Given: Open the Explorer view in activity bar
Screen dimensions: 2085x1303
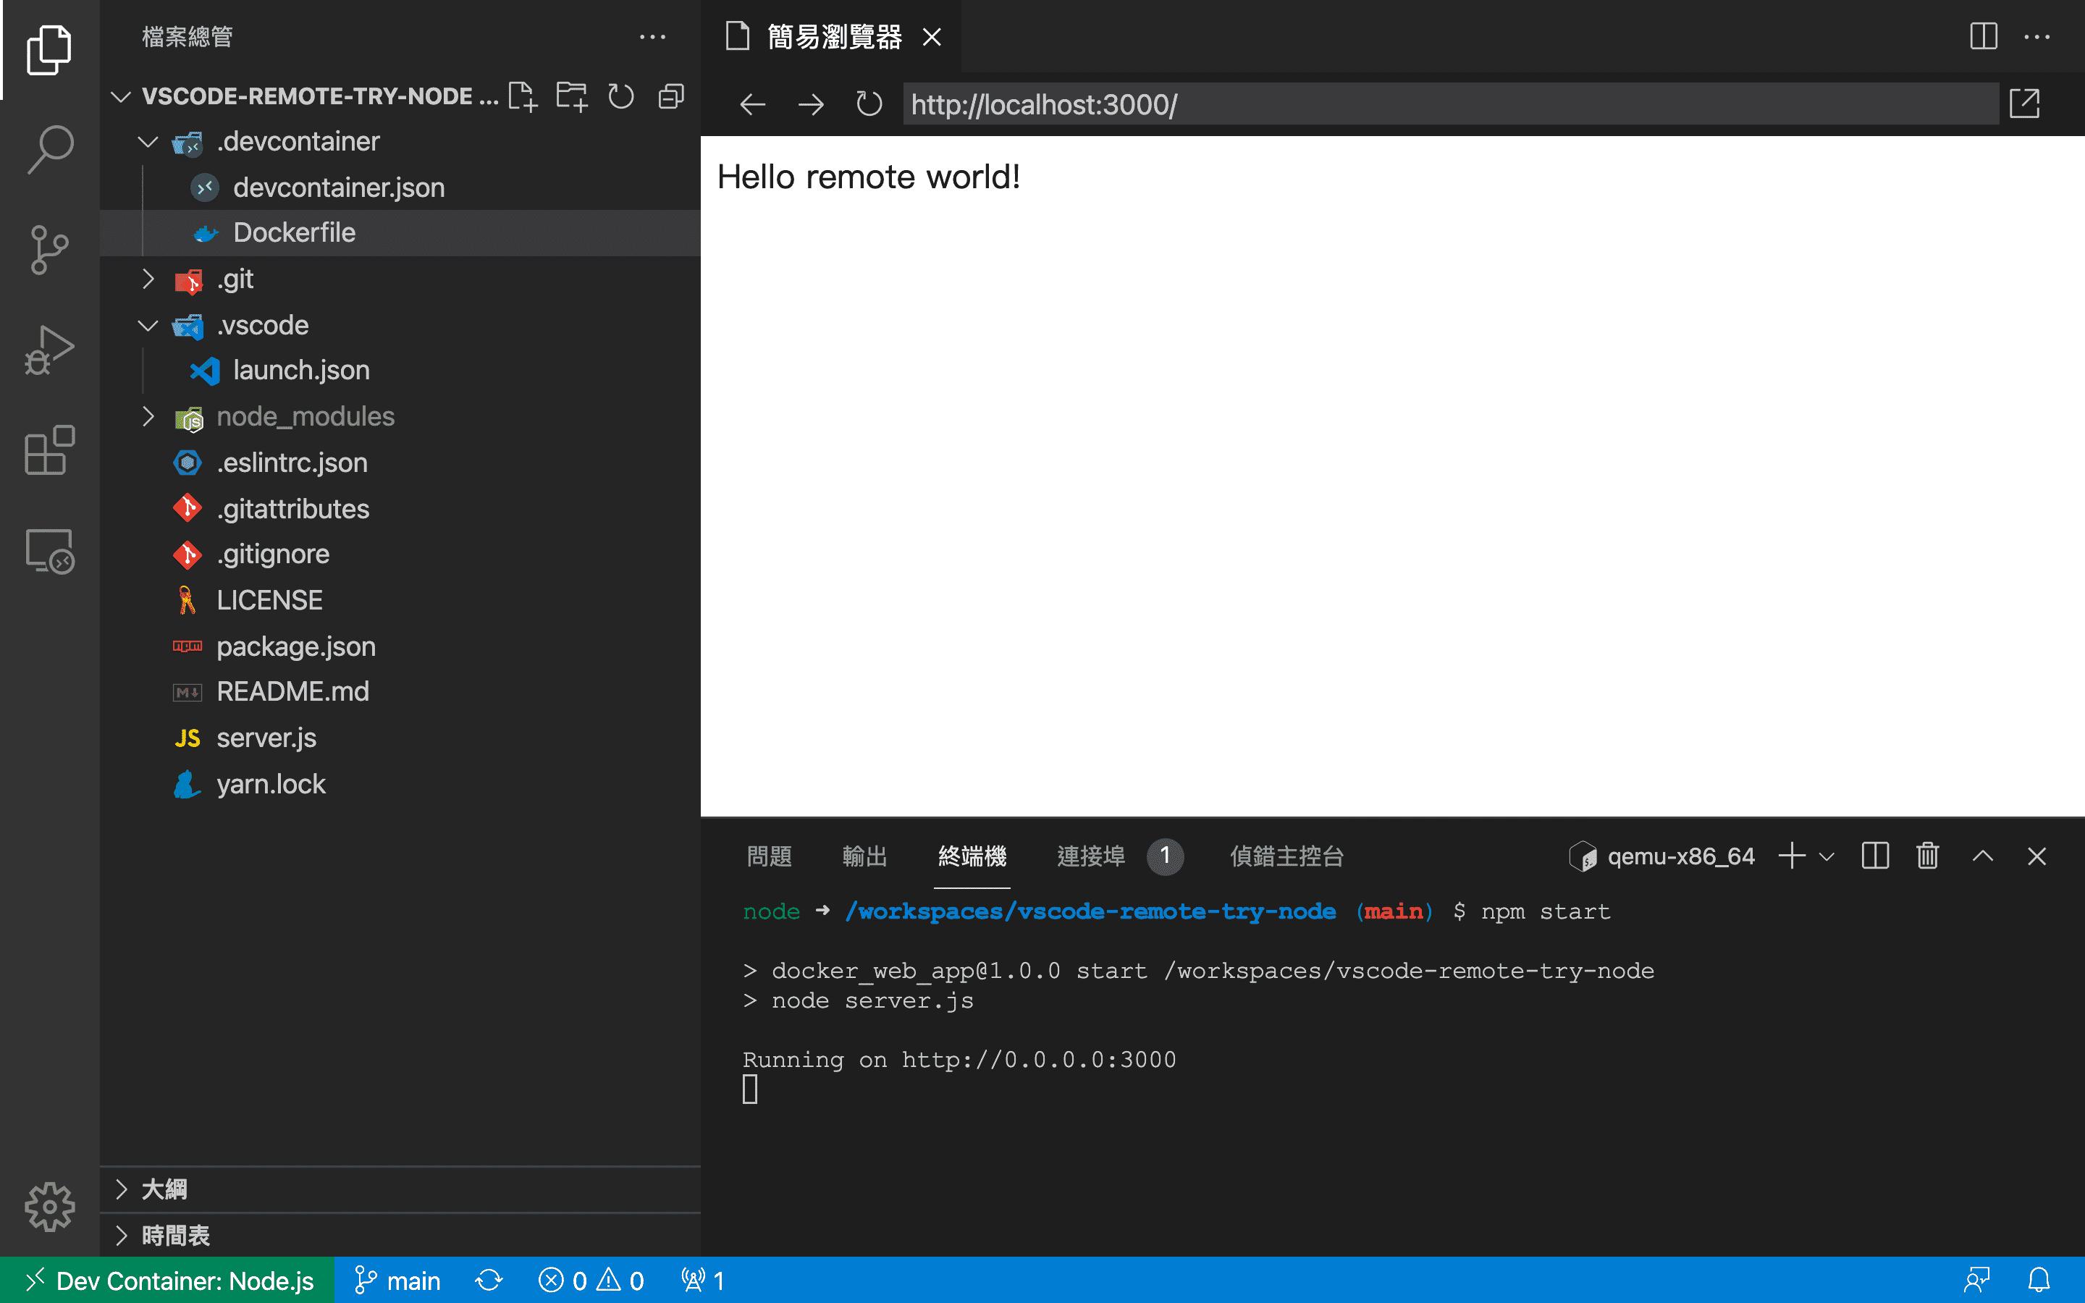Looking at the screenshot, I should (49, 50).
